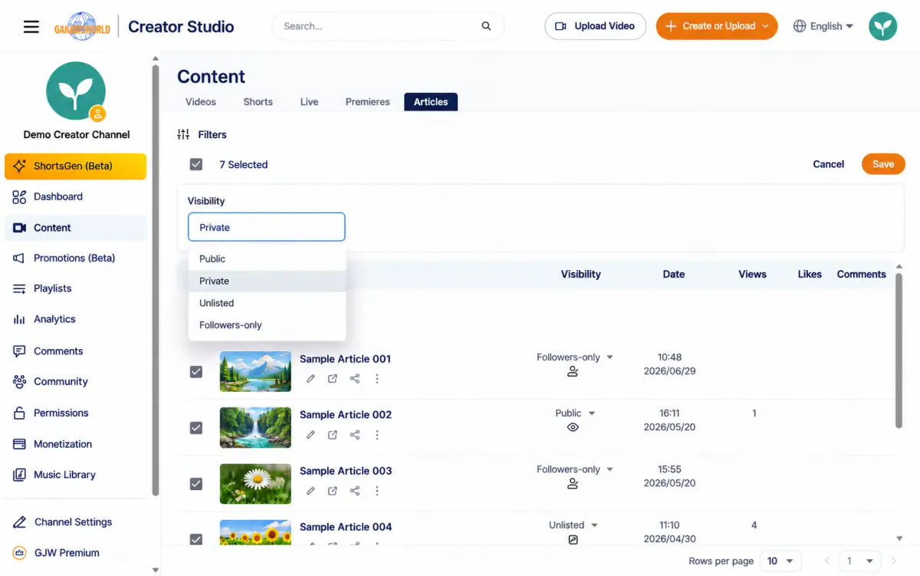Click the ShortsGen sparkle icon
The height and width of the screenshot is (576, 920).
tap(20, 166)
